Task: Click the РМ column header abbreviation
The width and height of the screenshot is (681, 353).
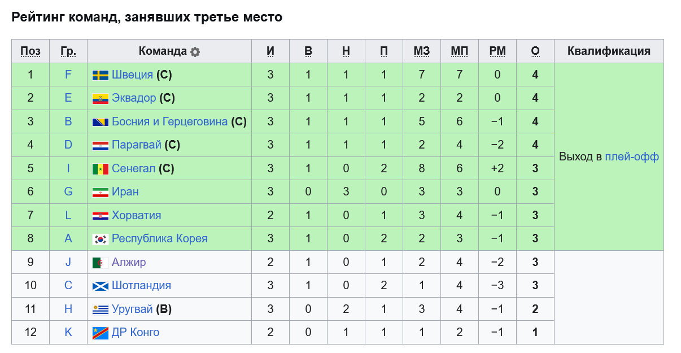Action: pyautogui.click(x=497, y=51)
